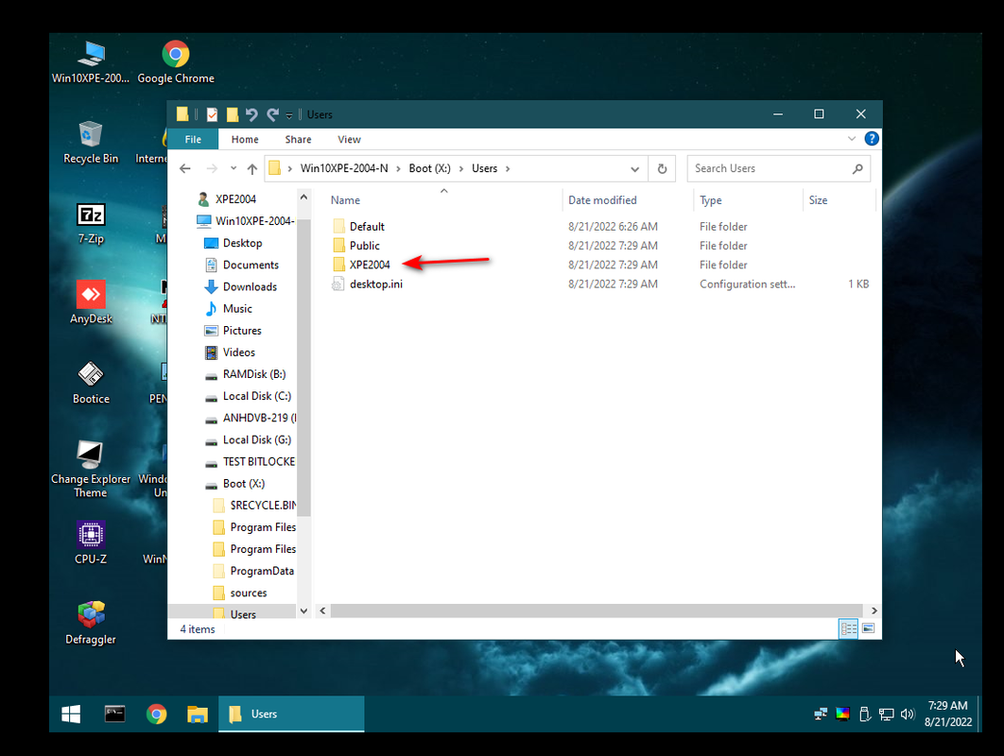The image size is (1004, 756).
Task: Launch Google Chrome from the desktop
Action: click(x=176, y=62)
